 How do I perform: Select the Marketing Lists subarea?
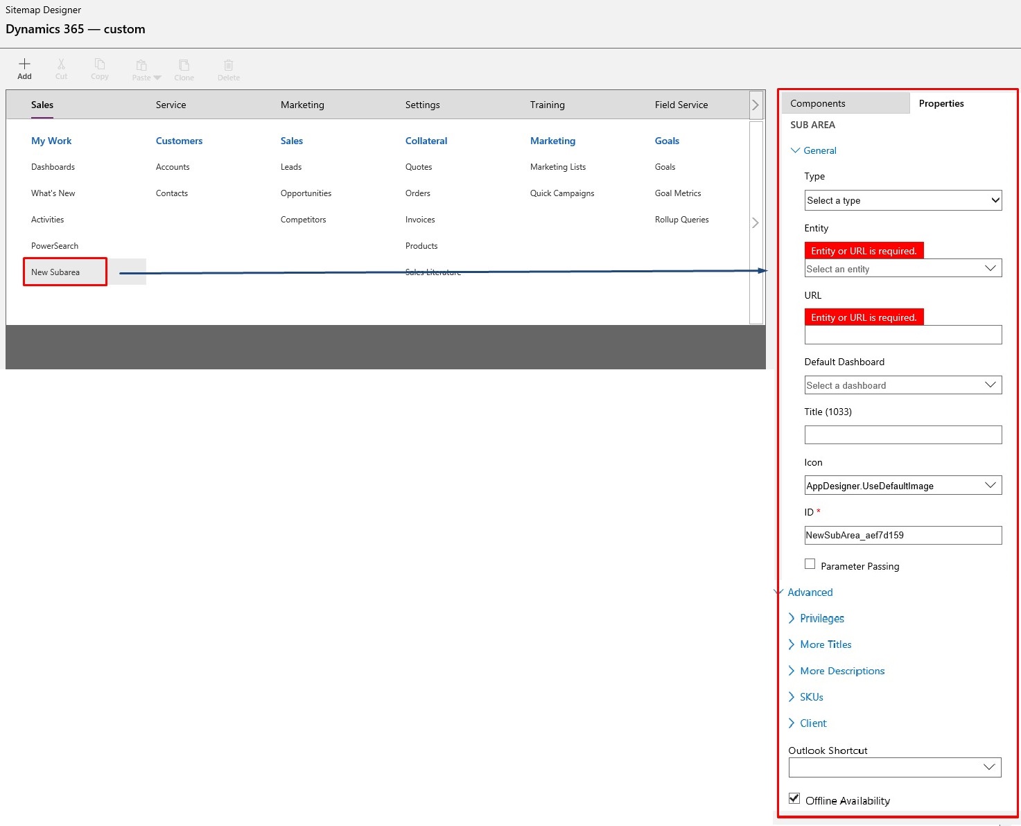[x=558, y=167]
